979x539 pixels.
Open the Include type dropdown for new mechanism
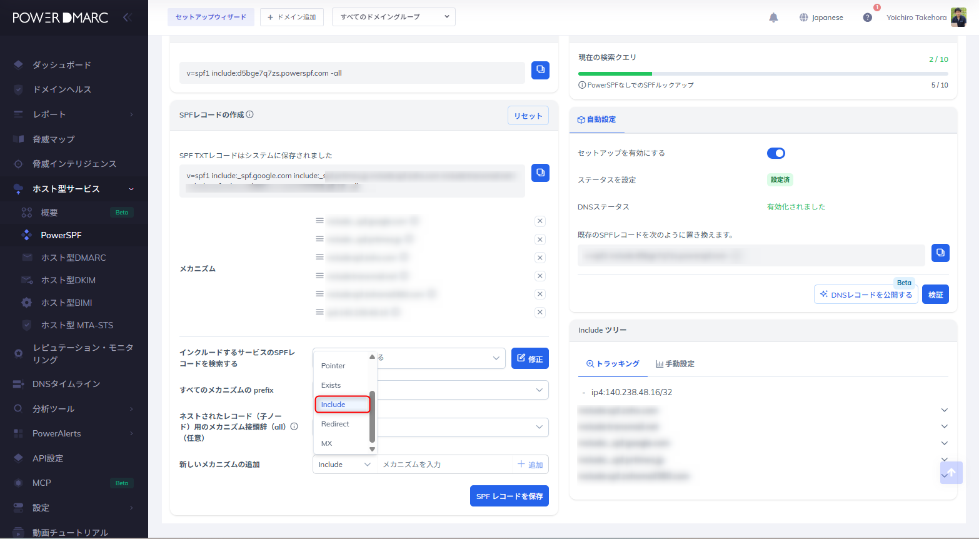(344, 465)
